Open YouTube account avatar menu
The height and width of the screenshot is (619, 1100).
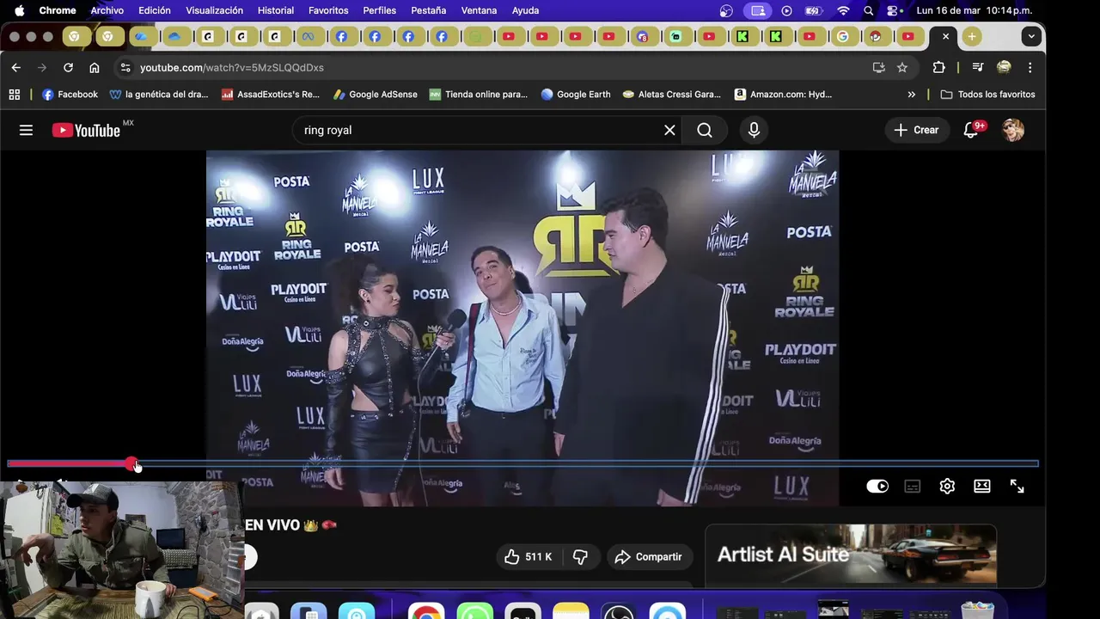click(1013, 130)
